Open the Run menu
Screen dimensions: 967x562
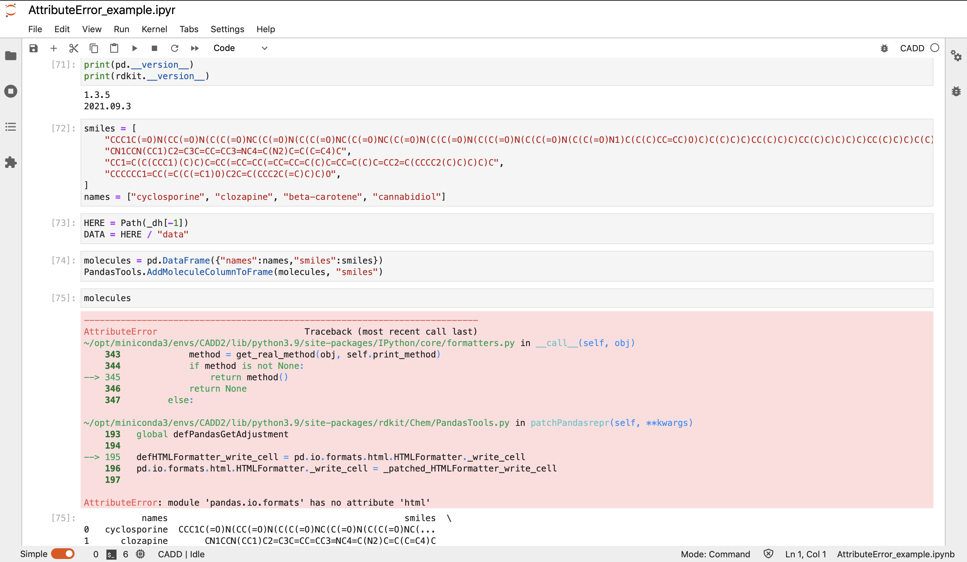pos(121,29)
